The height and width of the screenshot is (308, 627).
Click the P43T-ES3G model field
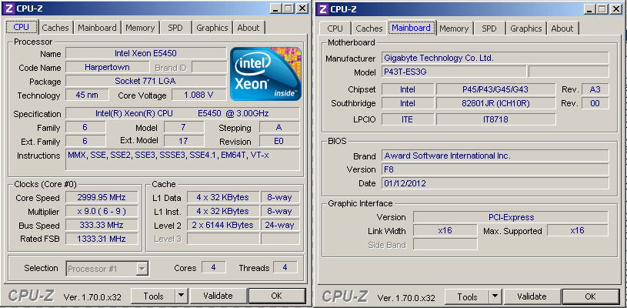[454, 72]
